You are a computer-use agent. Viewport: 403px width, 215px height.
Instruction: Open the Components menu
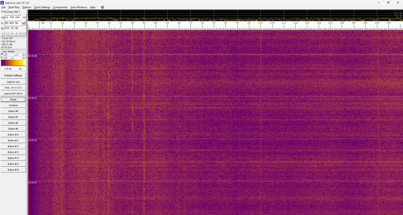tap(60, 8)
